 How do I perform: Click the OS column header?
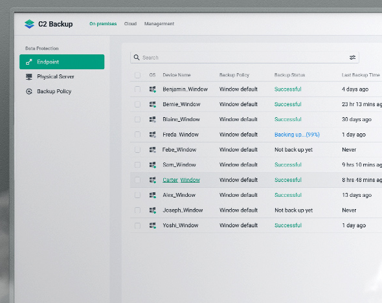153,75
